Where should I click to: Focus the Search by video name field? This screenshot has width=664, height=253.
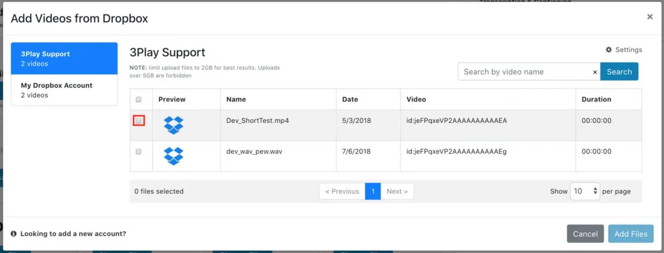click(524, 72)
